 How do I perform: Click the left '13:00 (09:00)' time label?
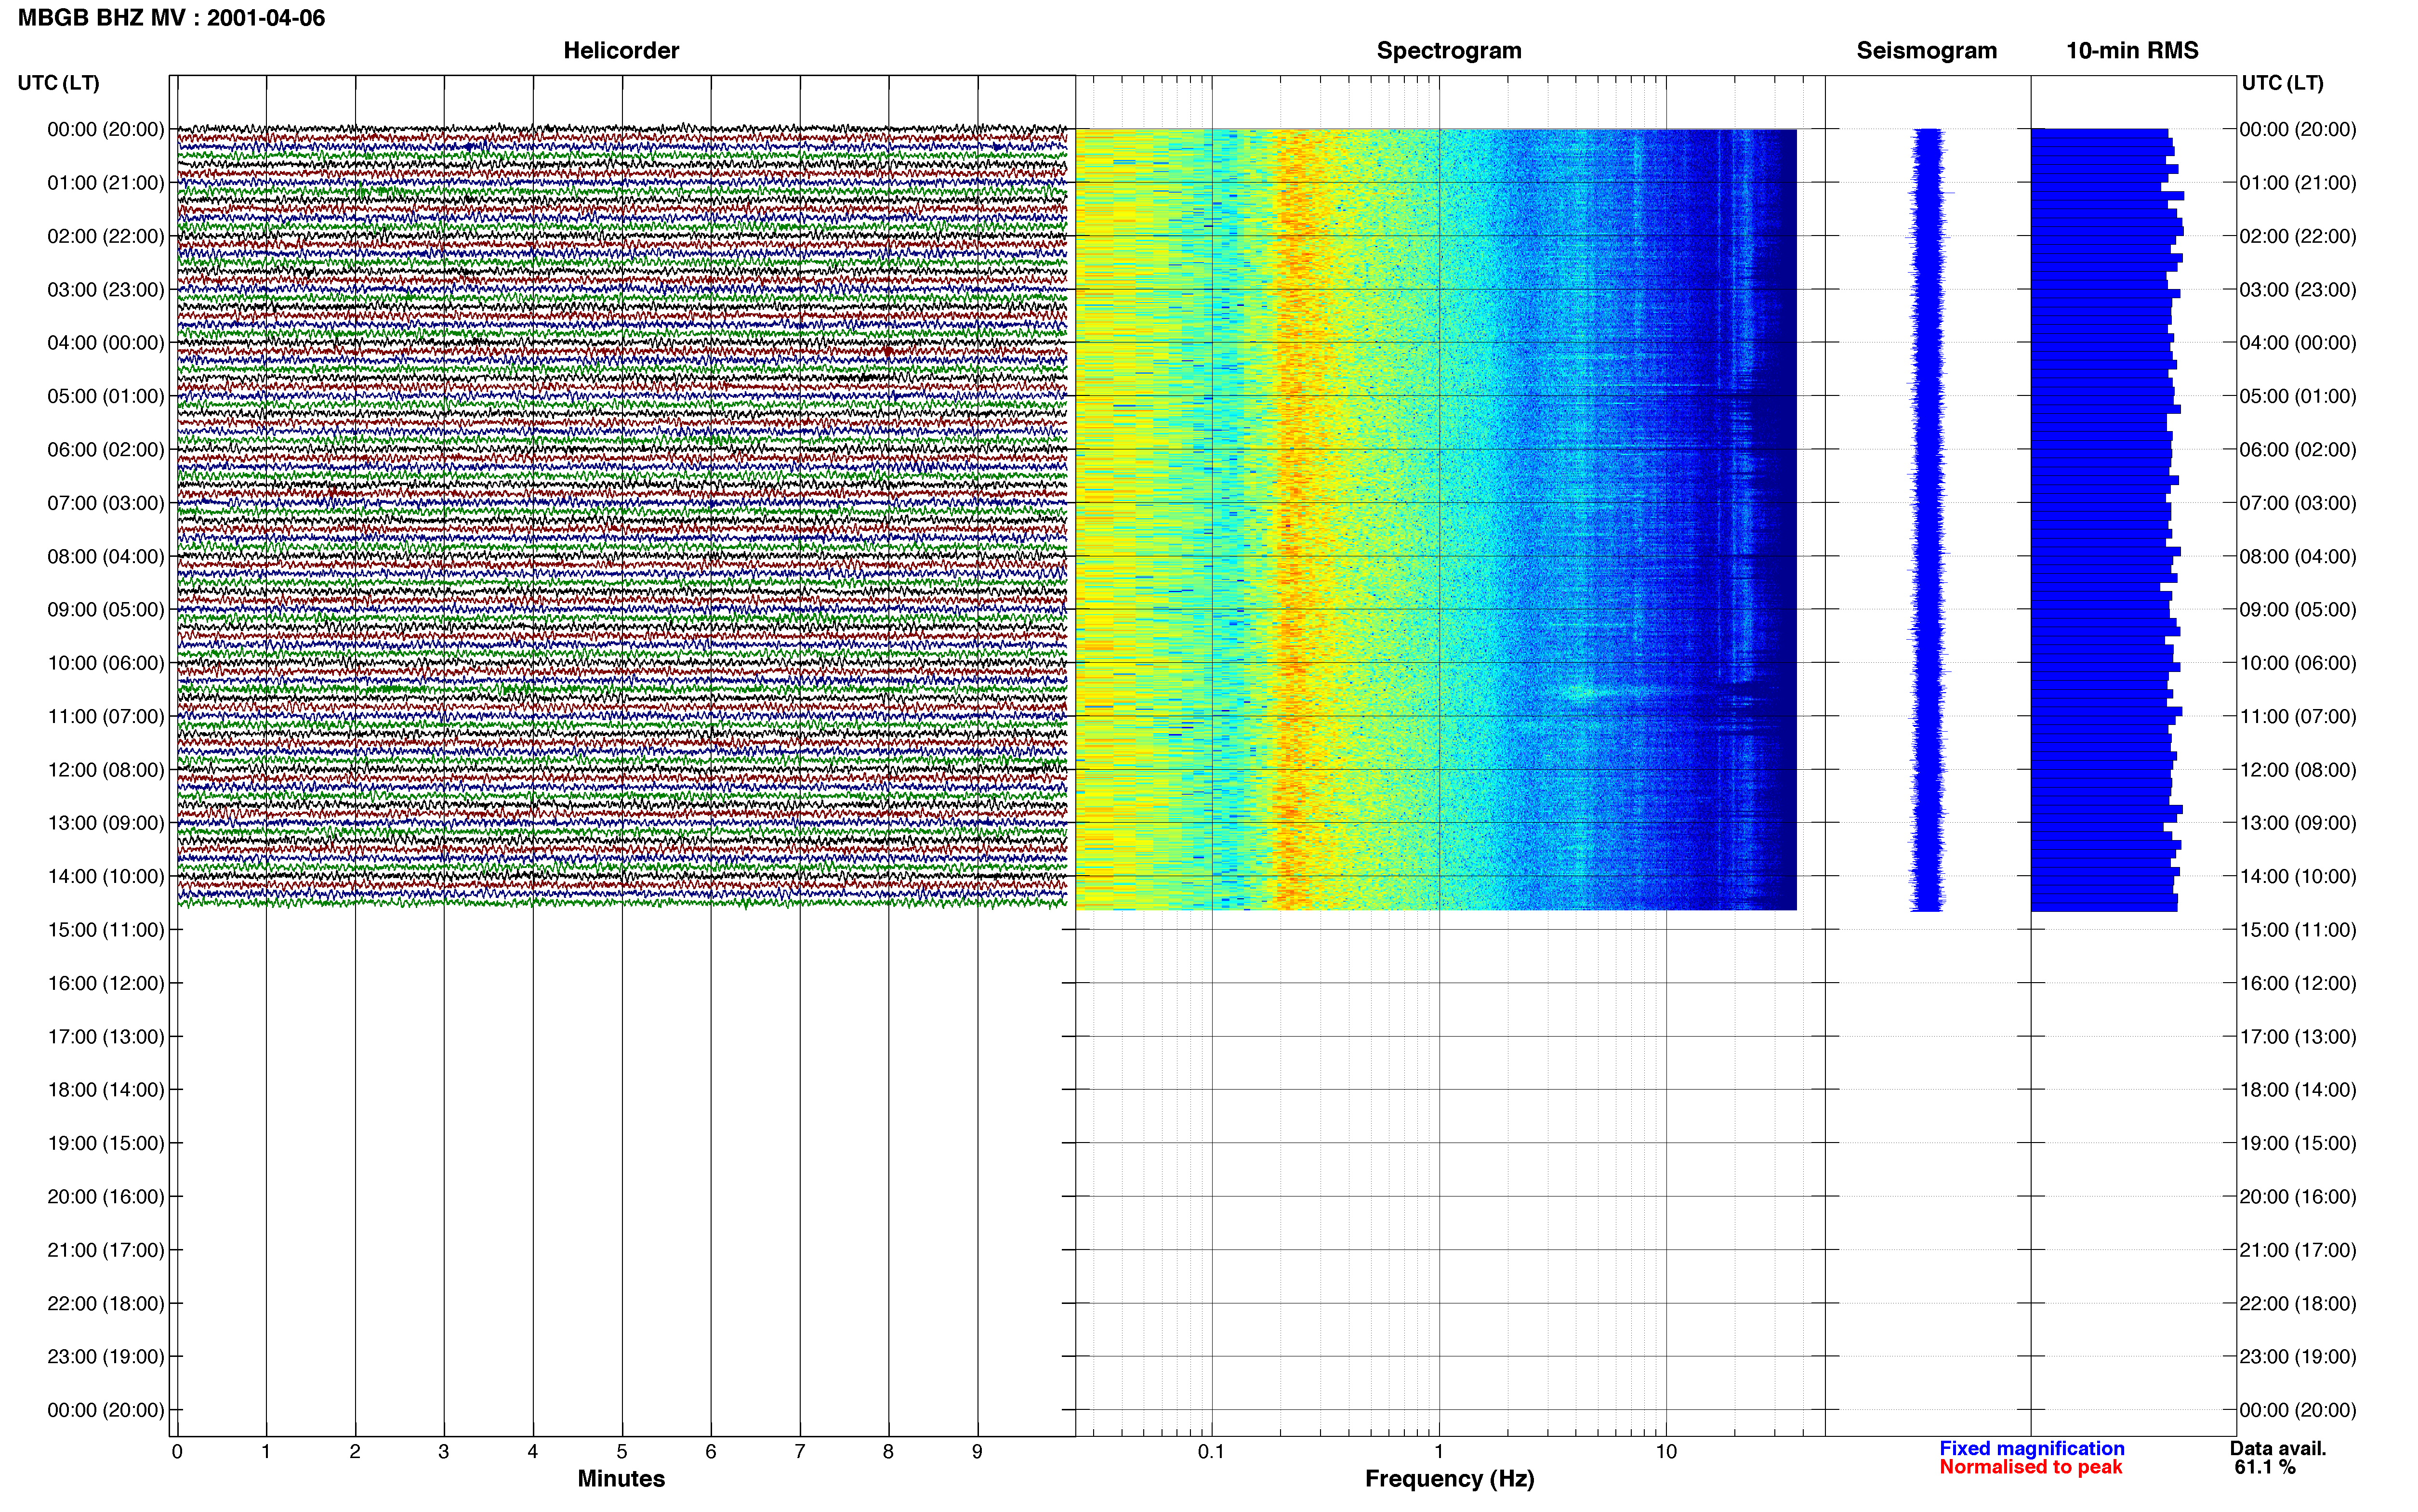pos(106,823)
